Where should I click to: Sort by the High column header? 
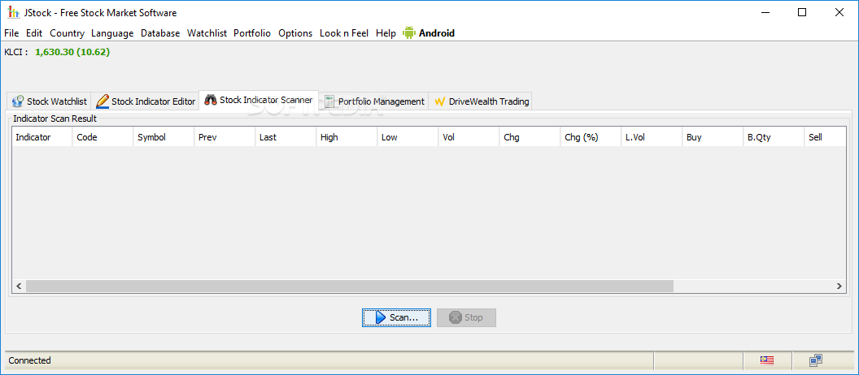tap(347, 137)
